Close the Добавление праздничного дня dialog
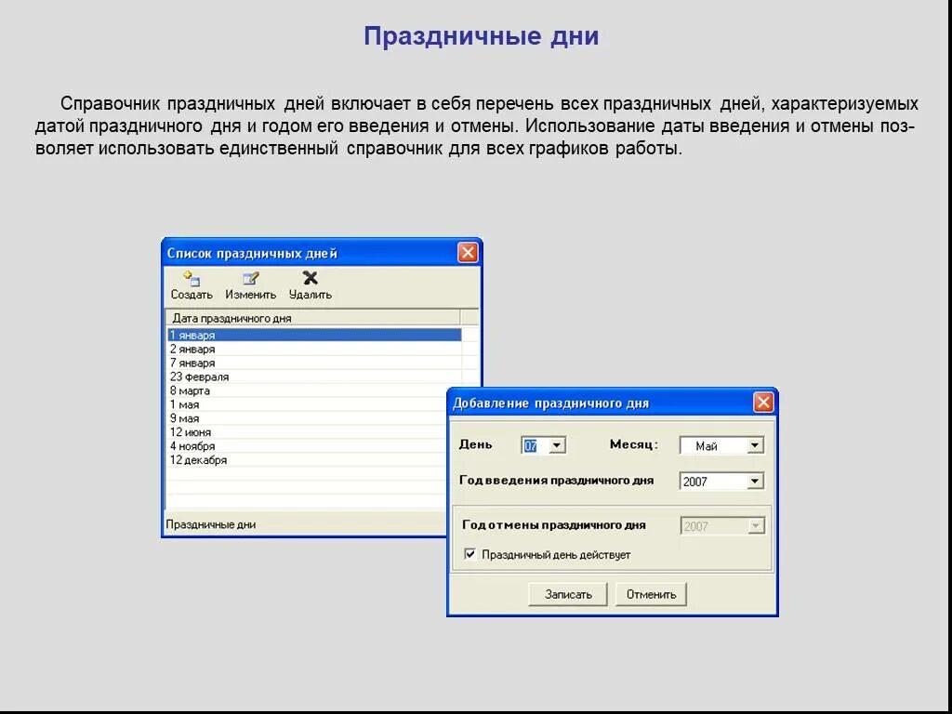Image resolution: width=952 pixels, height=714 pixels. coord(763,403)
